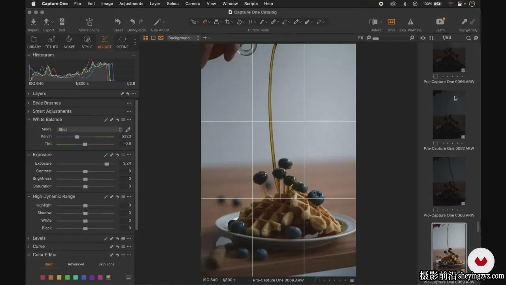The width and height of the screenshot is (506, 285).
Task: Open the Library tool tab
Action: [x=34, y=42]
